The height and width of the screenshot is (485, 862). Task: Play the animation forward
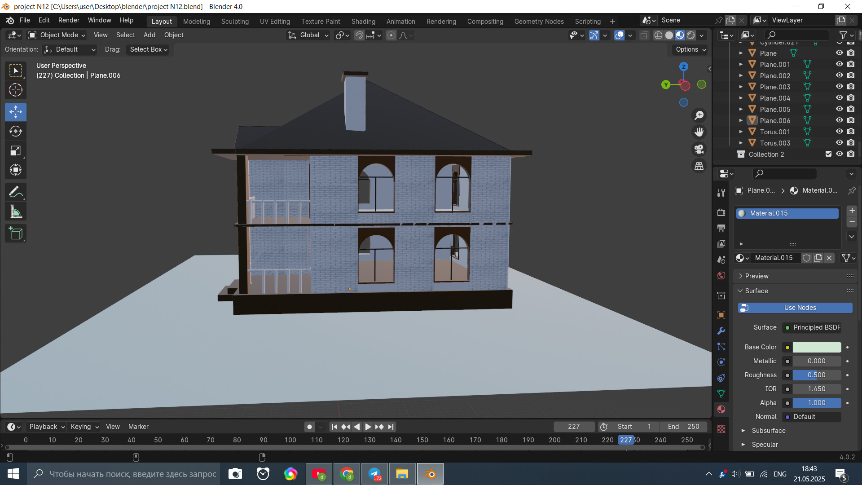point(368,427)
